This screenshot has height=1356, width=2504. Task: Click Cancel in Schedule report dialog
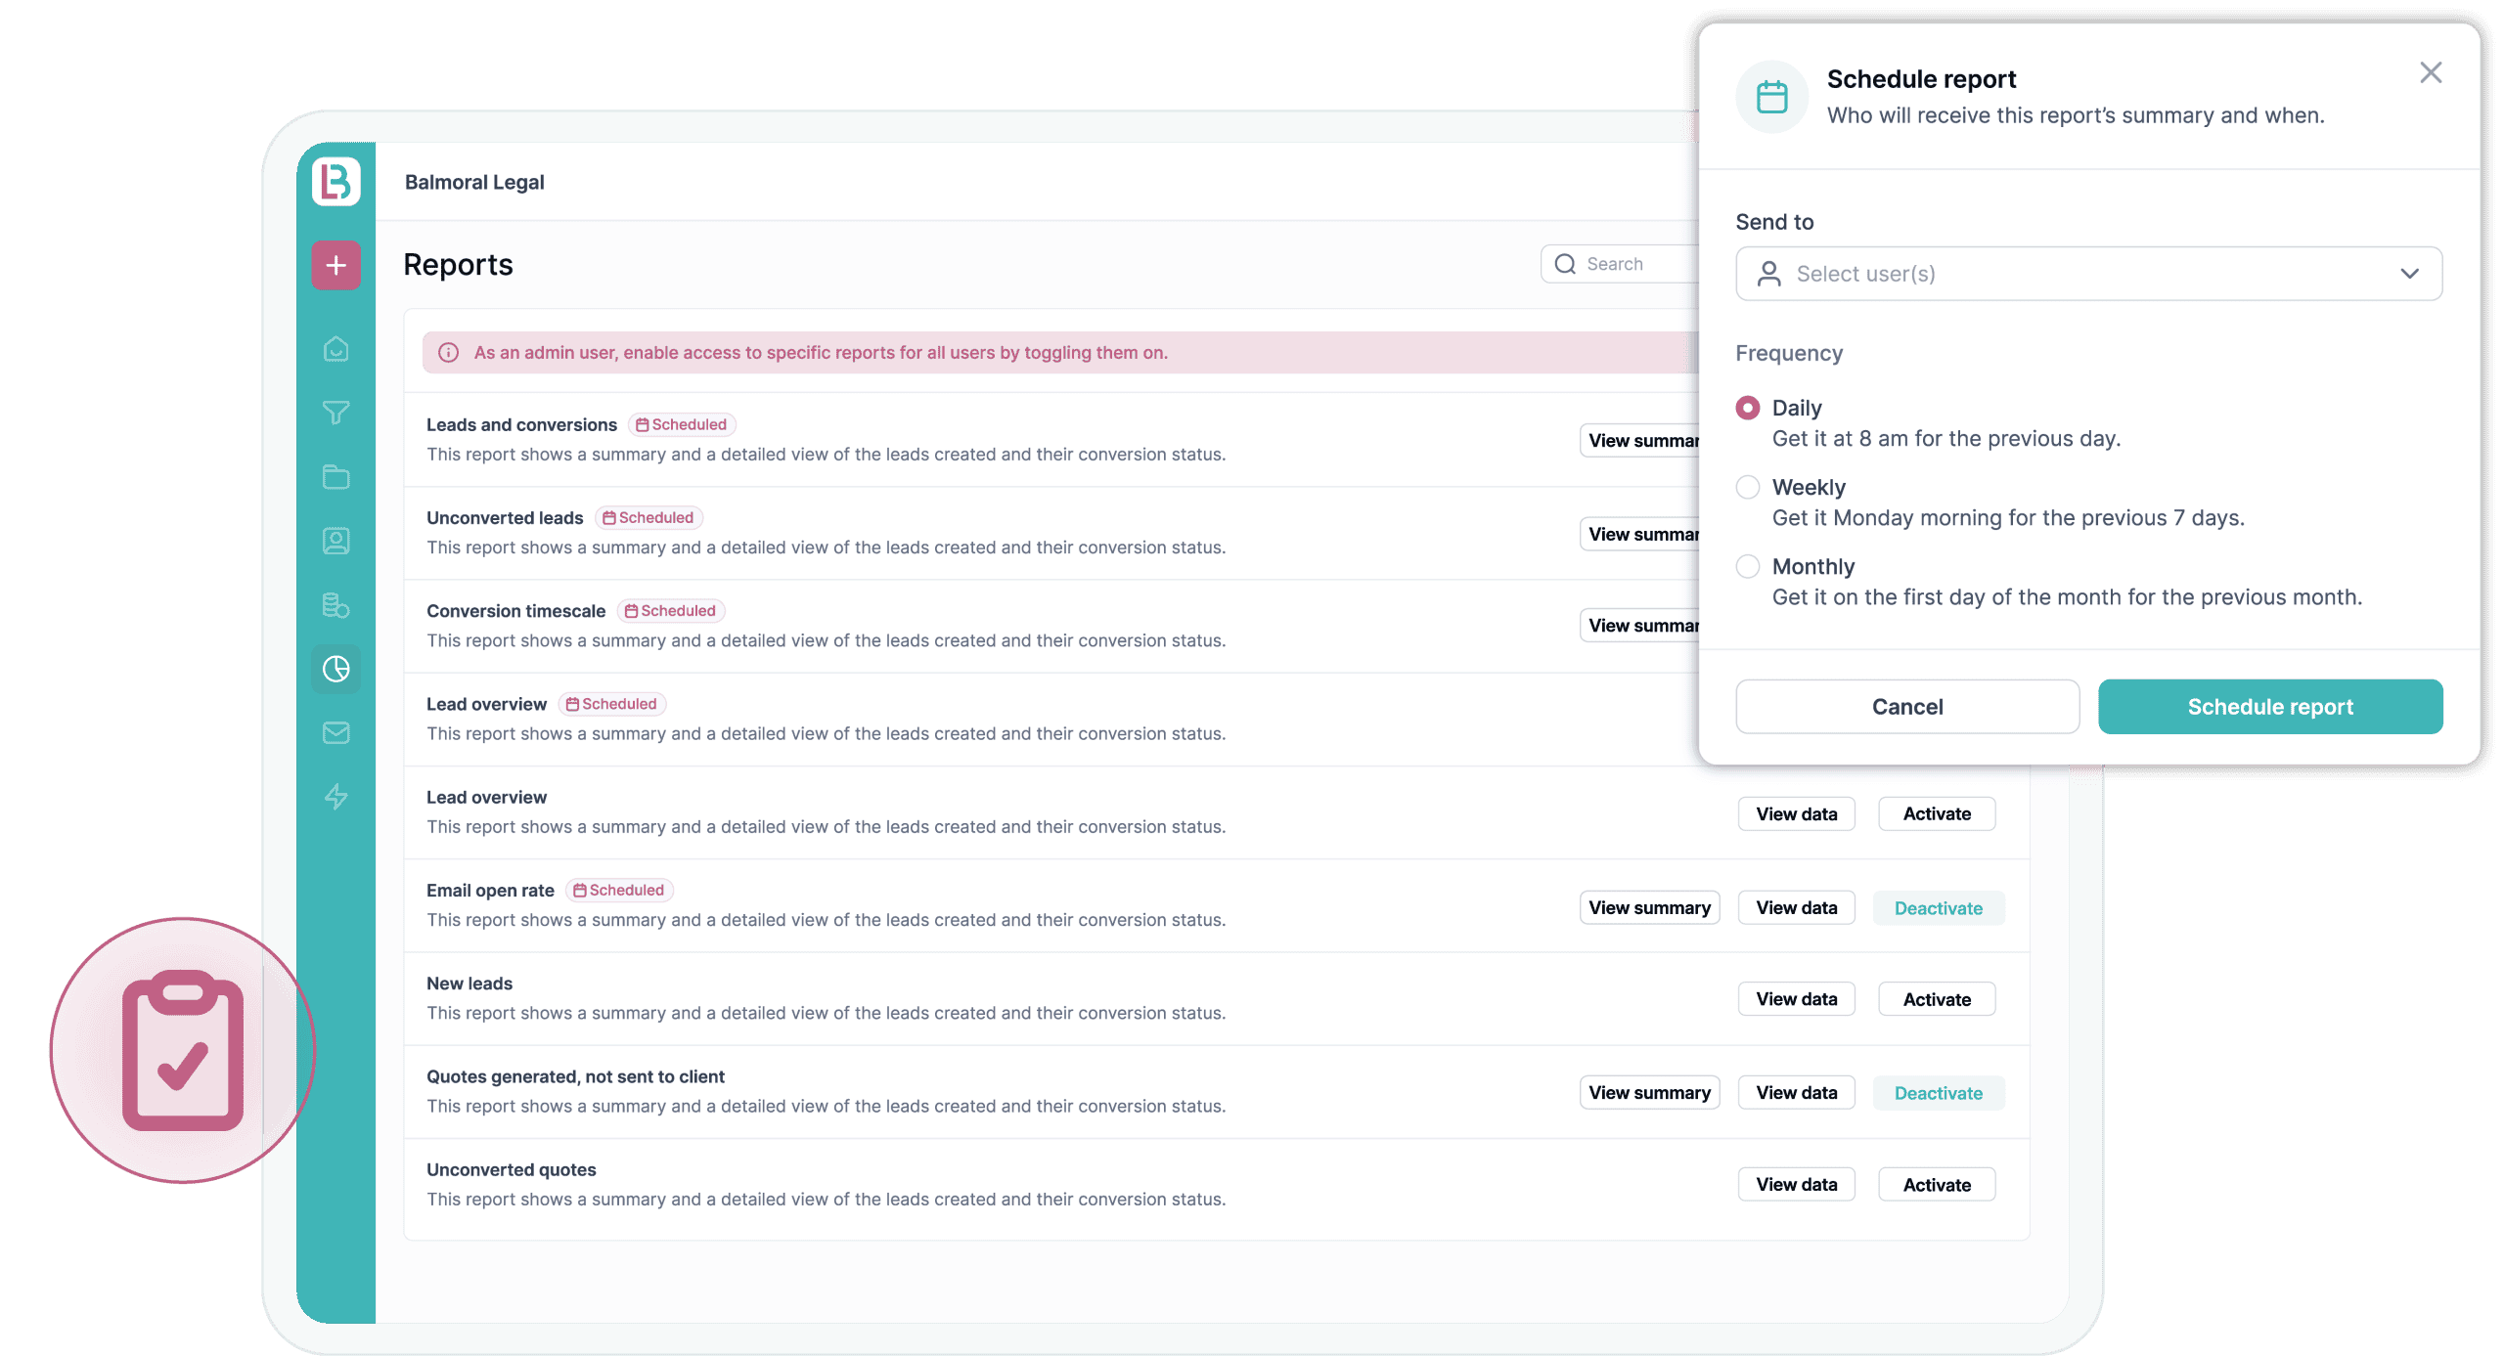(1906, 707)
